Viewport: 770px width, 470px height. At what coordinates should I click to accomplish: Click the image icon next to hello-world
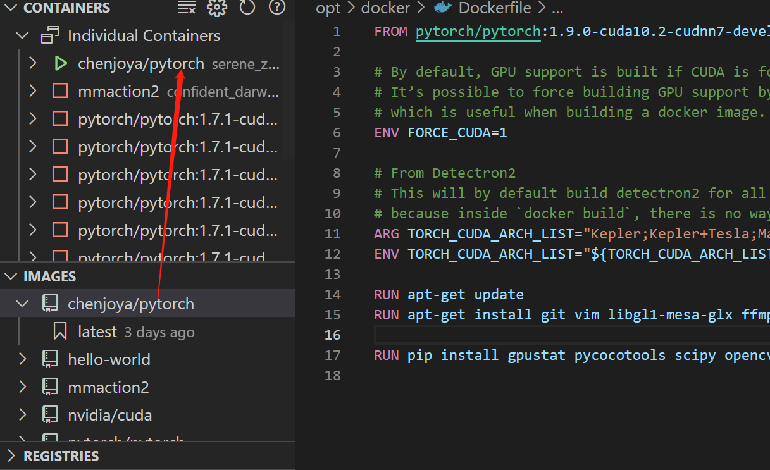point(49,359)
